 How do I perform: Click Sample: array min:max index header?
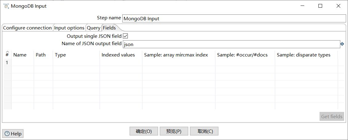pos(179,55)
